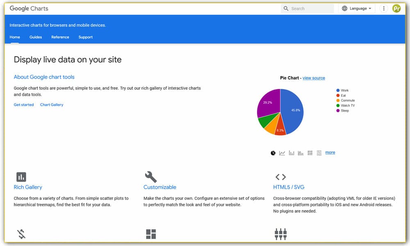This screenshot has height=246, width=410.
Task: Switch to the Guides tab
Action: coord(36,37)
